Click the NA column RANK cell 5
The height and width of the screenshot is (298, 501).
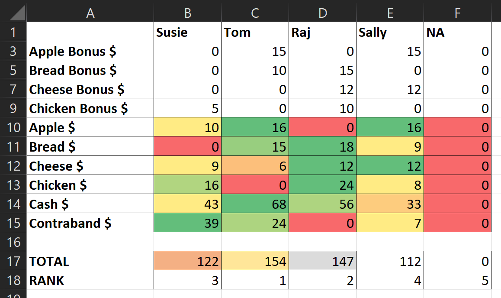[x=458, y=280]
